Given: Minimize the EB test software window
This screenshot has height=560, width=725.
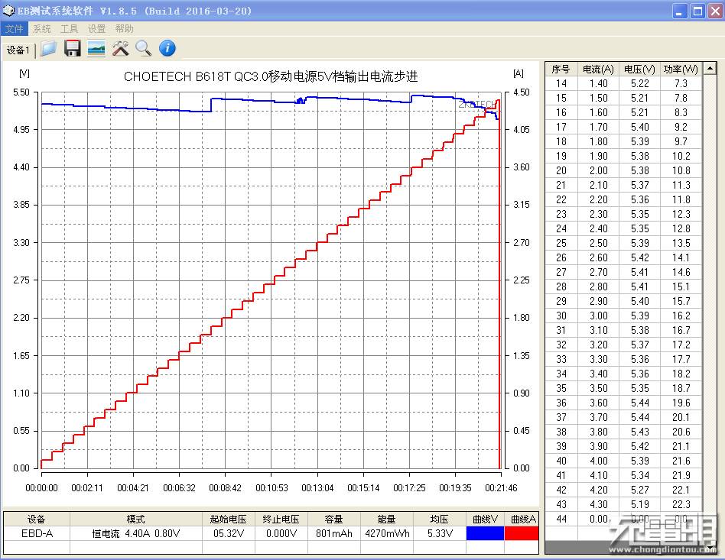Looking at the screenshot, I should click(679, 11).
